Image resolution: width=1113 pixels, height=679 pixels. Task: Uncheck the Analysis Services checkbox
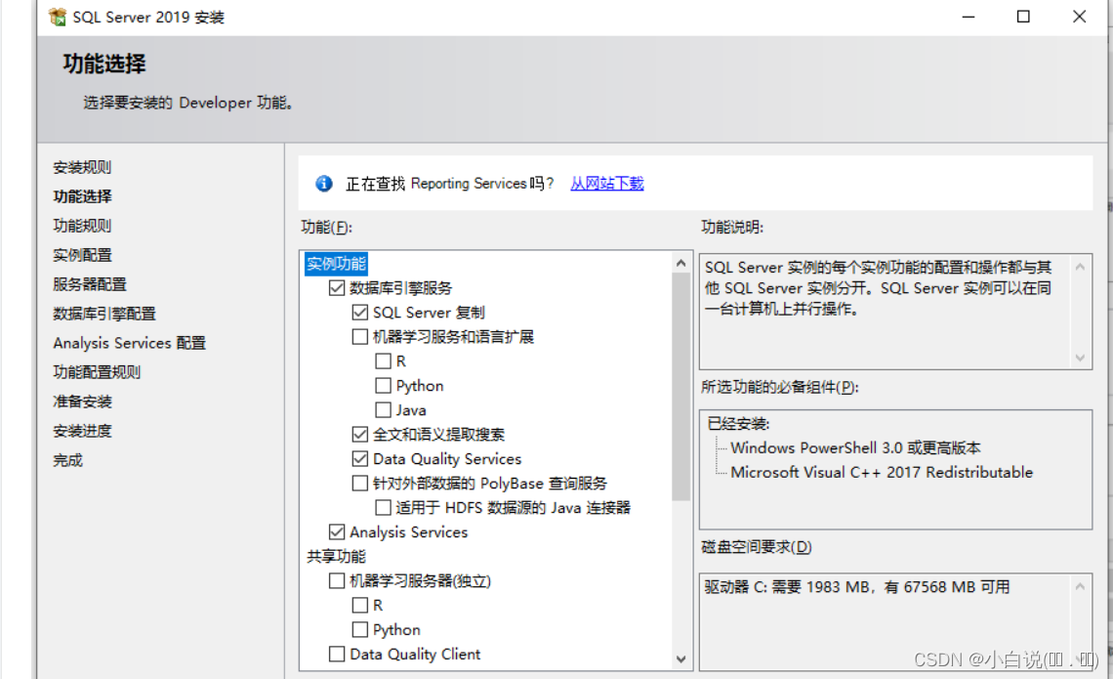point(337,531)
